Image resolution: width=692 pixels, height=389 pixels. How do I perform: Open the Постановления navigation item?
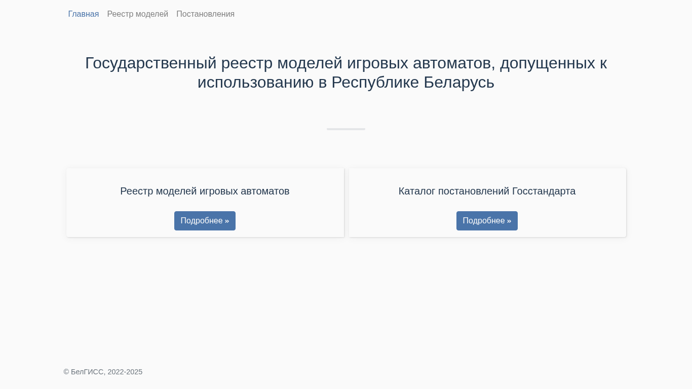[205, 14]
